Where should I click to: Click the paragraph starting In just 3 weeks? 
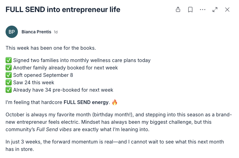pos(115,145)
